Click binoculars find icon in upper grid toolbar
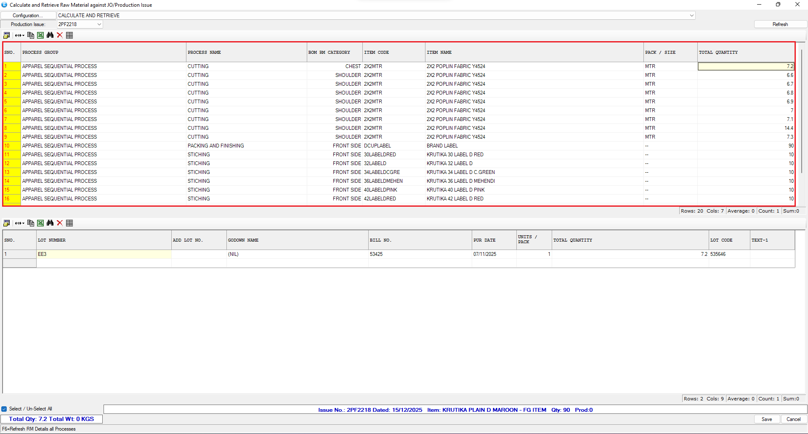 point(50,35)
